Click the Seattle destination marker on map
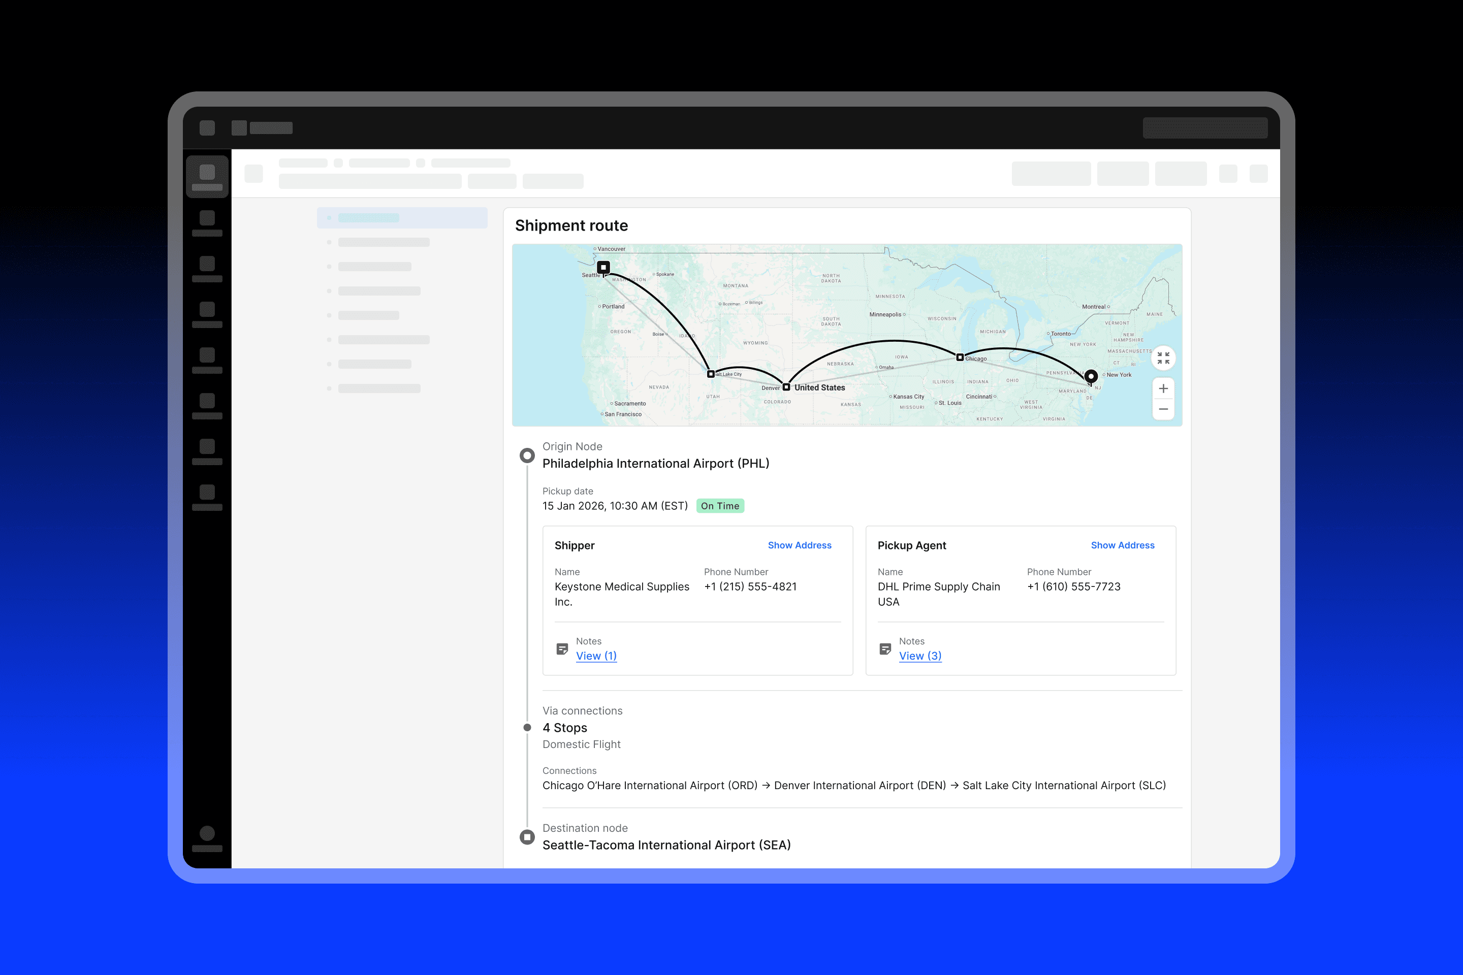This screenshot has width=1463, height=975. (x=603, y=268)
